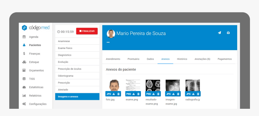Screen dimensions: 259x116
Task: Open the Exame físico section
Action: [77, 48]
